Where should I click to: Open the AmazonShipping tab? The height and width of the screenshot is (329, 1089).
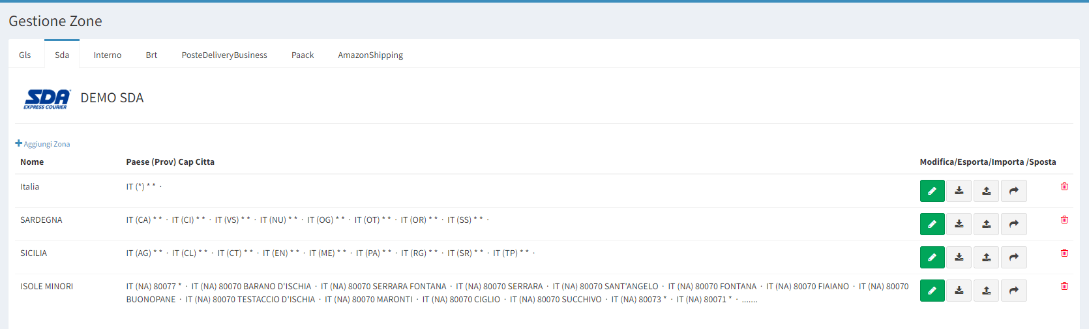(x=370, y=55)
